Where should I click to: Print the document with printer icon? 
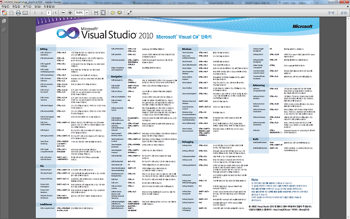(x=18, y=13)
